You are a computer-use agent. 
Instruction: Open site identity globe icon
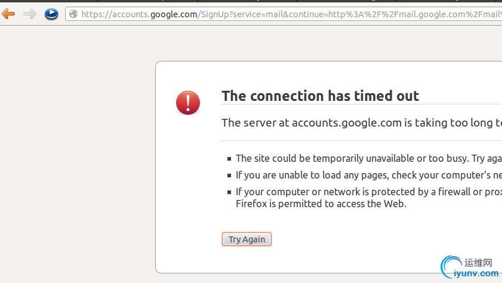[73, 14]
